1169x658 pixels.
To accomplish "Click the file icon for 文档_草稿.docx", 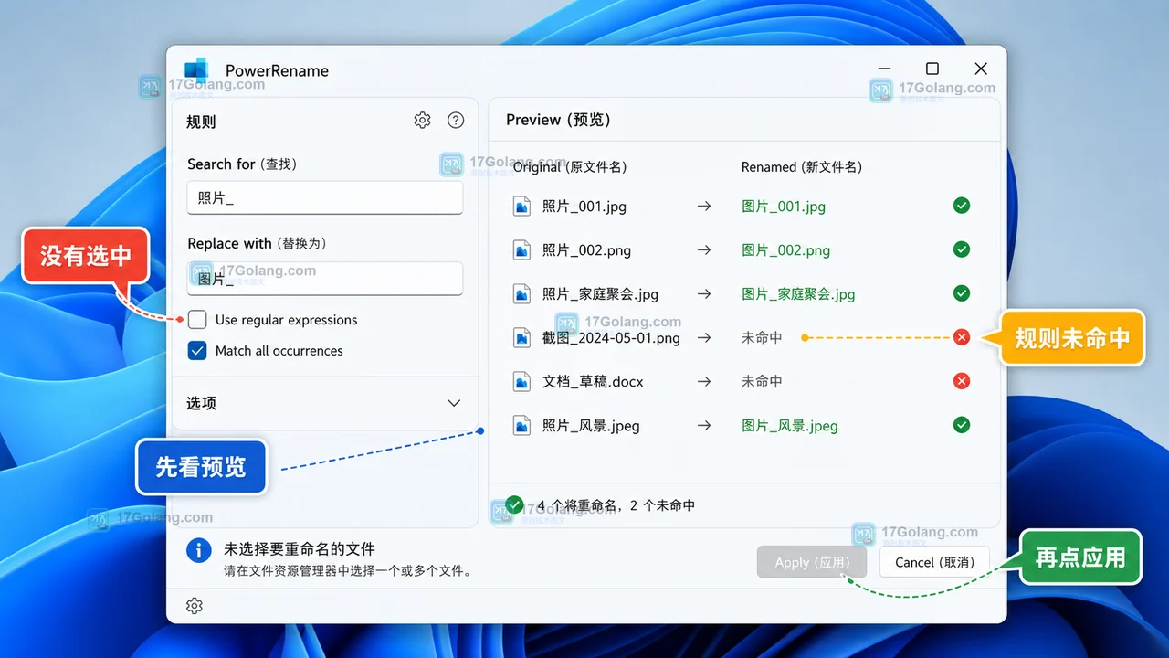I will (521, 382).
